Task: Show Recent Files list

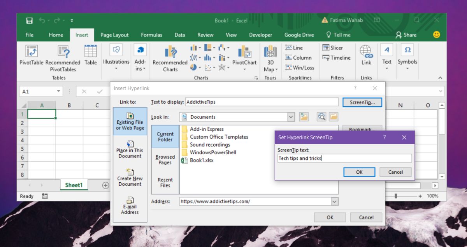Action: pyautogui.click(x=165, y=183)
